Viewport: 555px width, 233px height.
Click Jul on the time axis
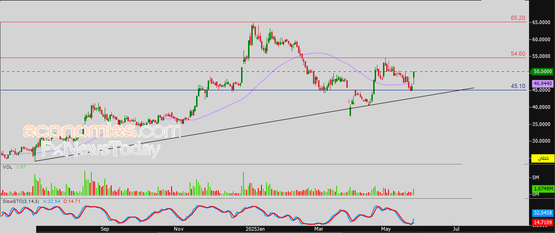tap(457, 229)
